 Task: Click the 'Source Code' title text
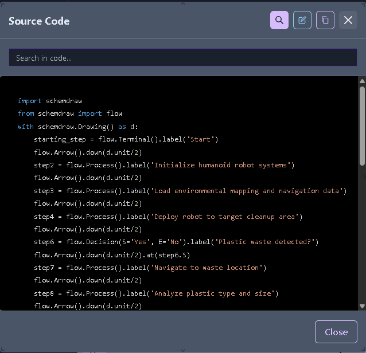(x=39, y=21)
